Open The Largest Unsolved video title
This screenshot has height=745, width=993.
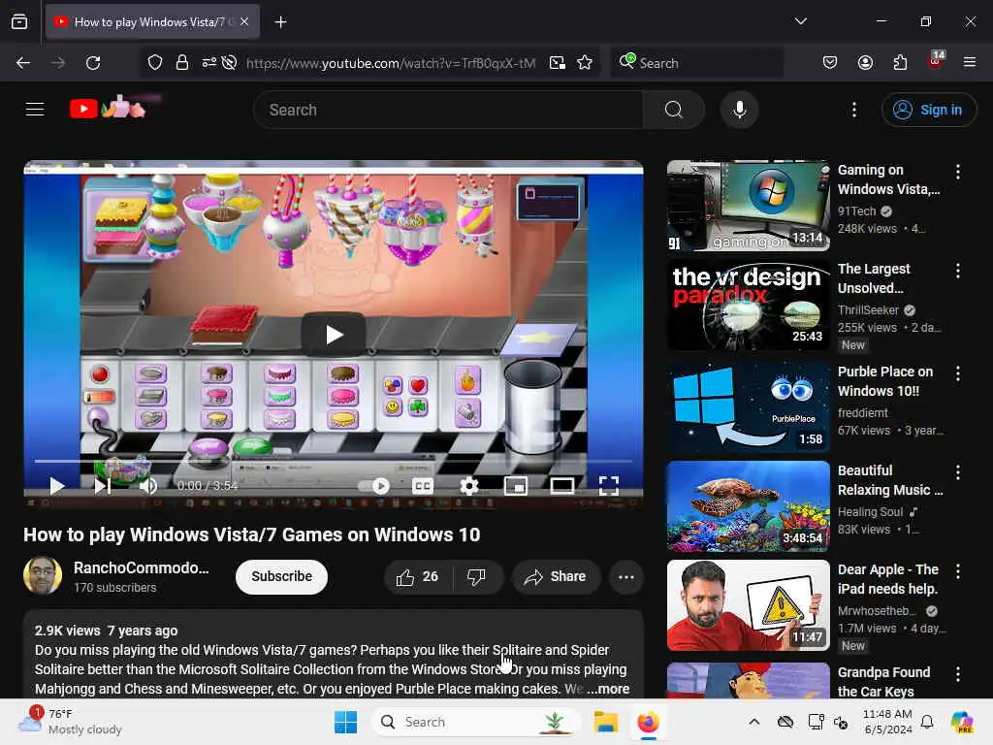point(874,278)
